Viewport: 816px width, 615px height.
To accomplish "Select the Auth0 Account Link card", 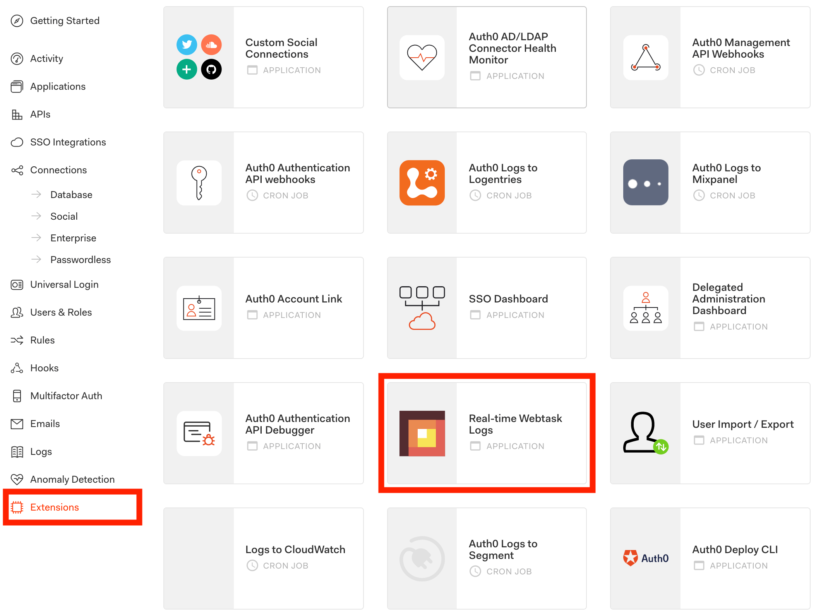I will 263,308.
